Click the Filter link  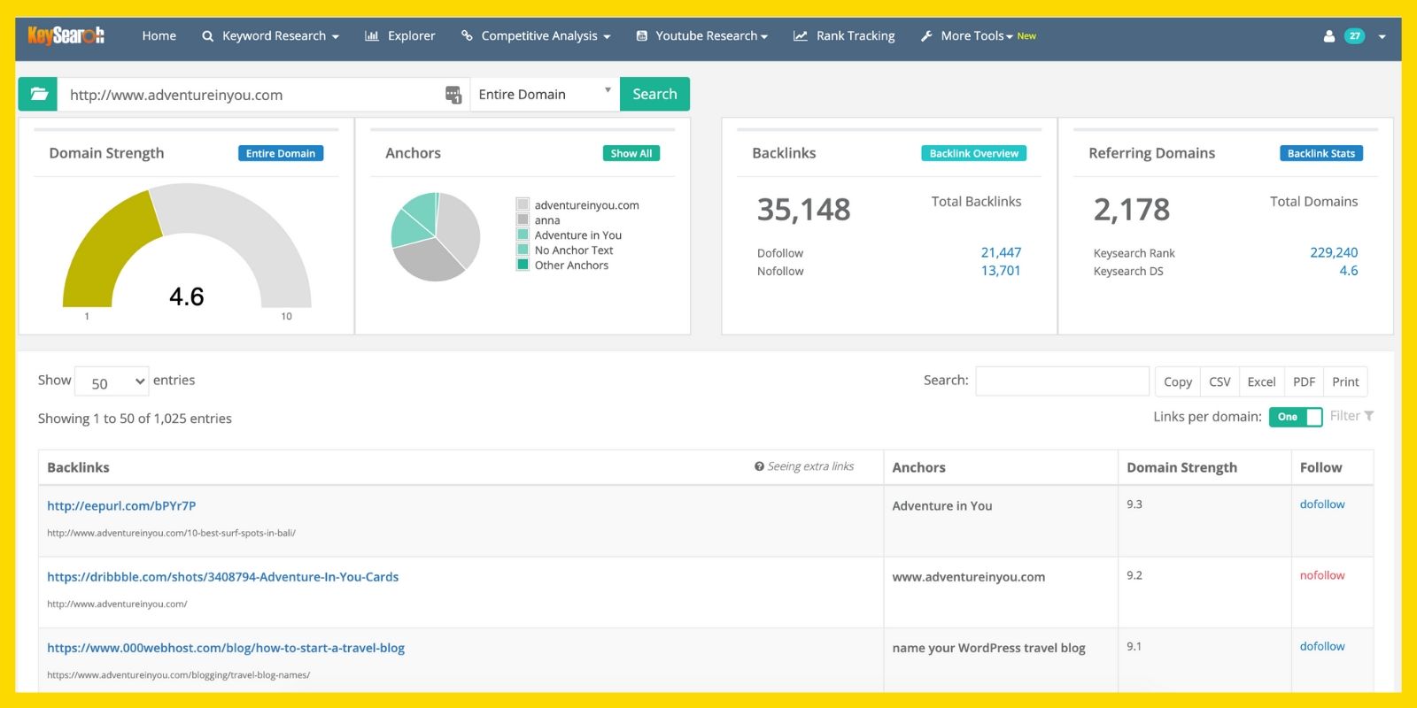tap(1344, 416)
